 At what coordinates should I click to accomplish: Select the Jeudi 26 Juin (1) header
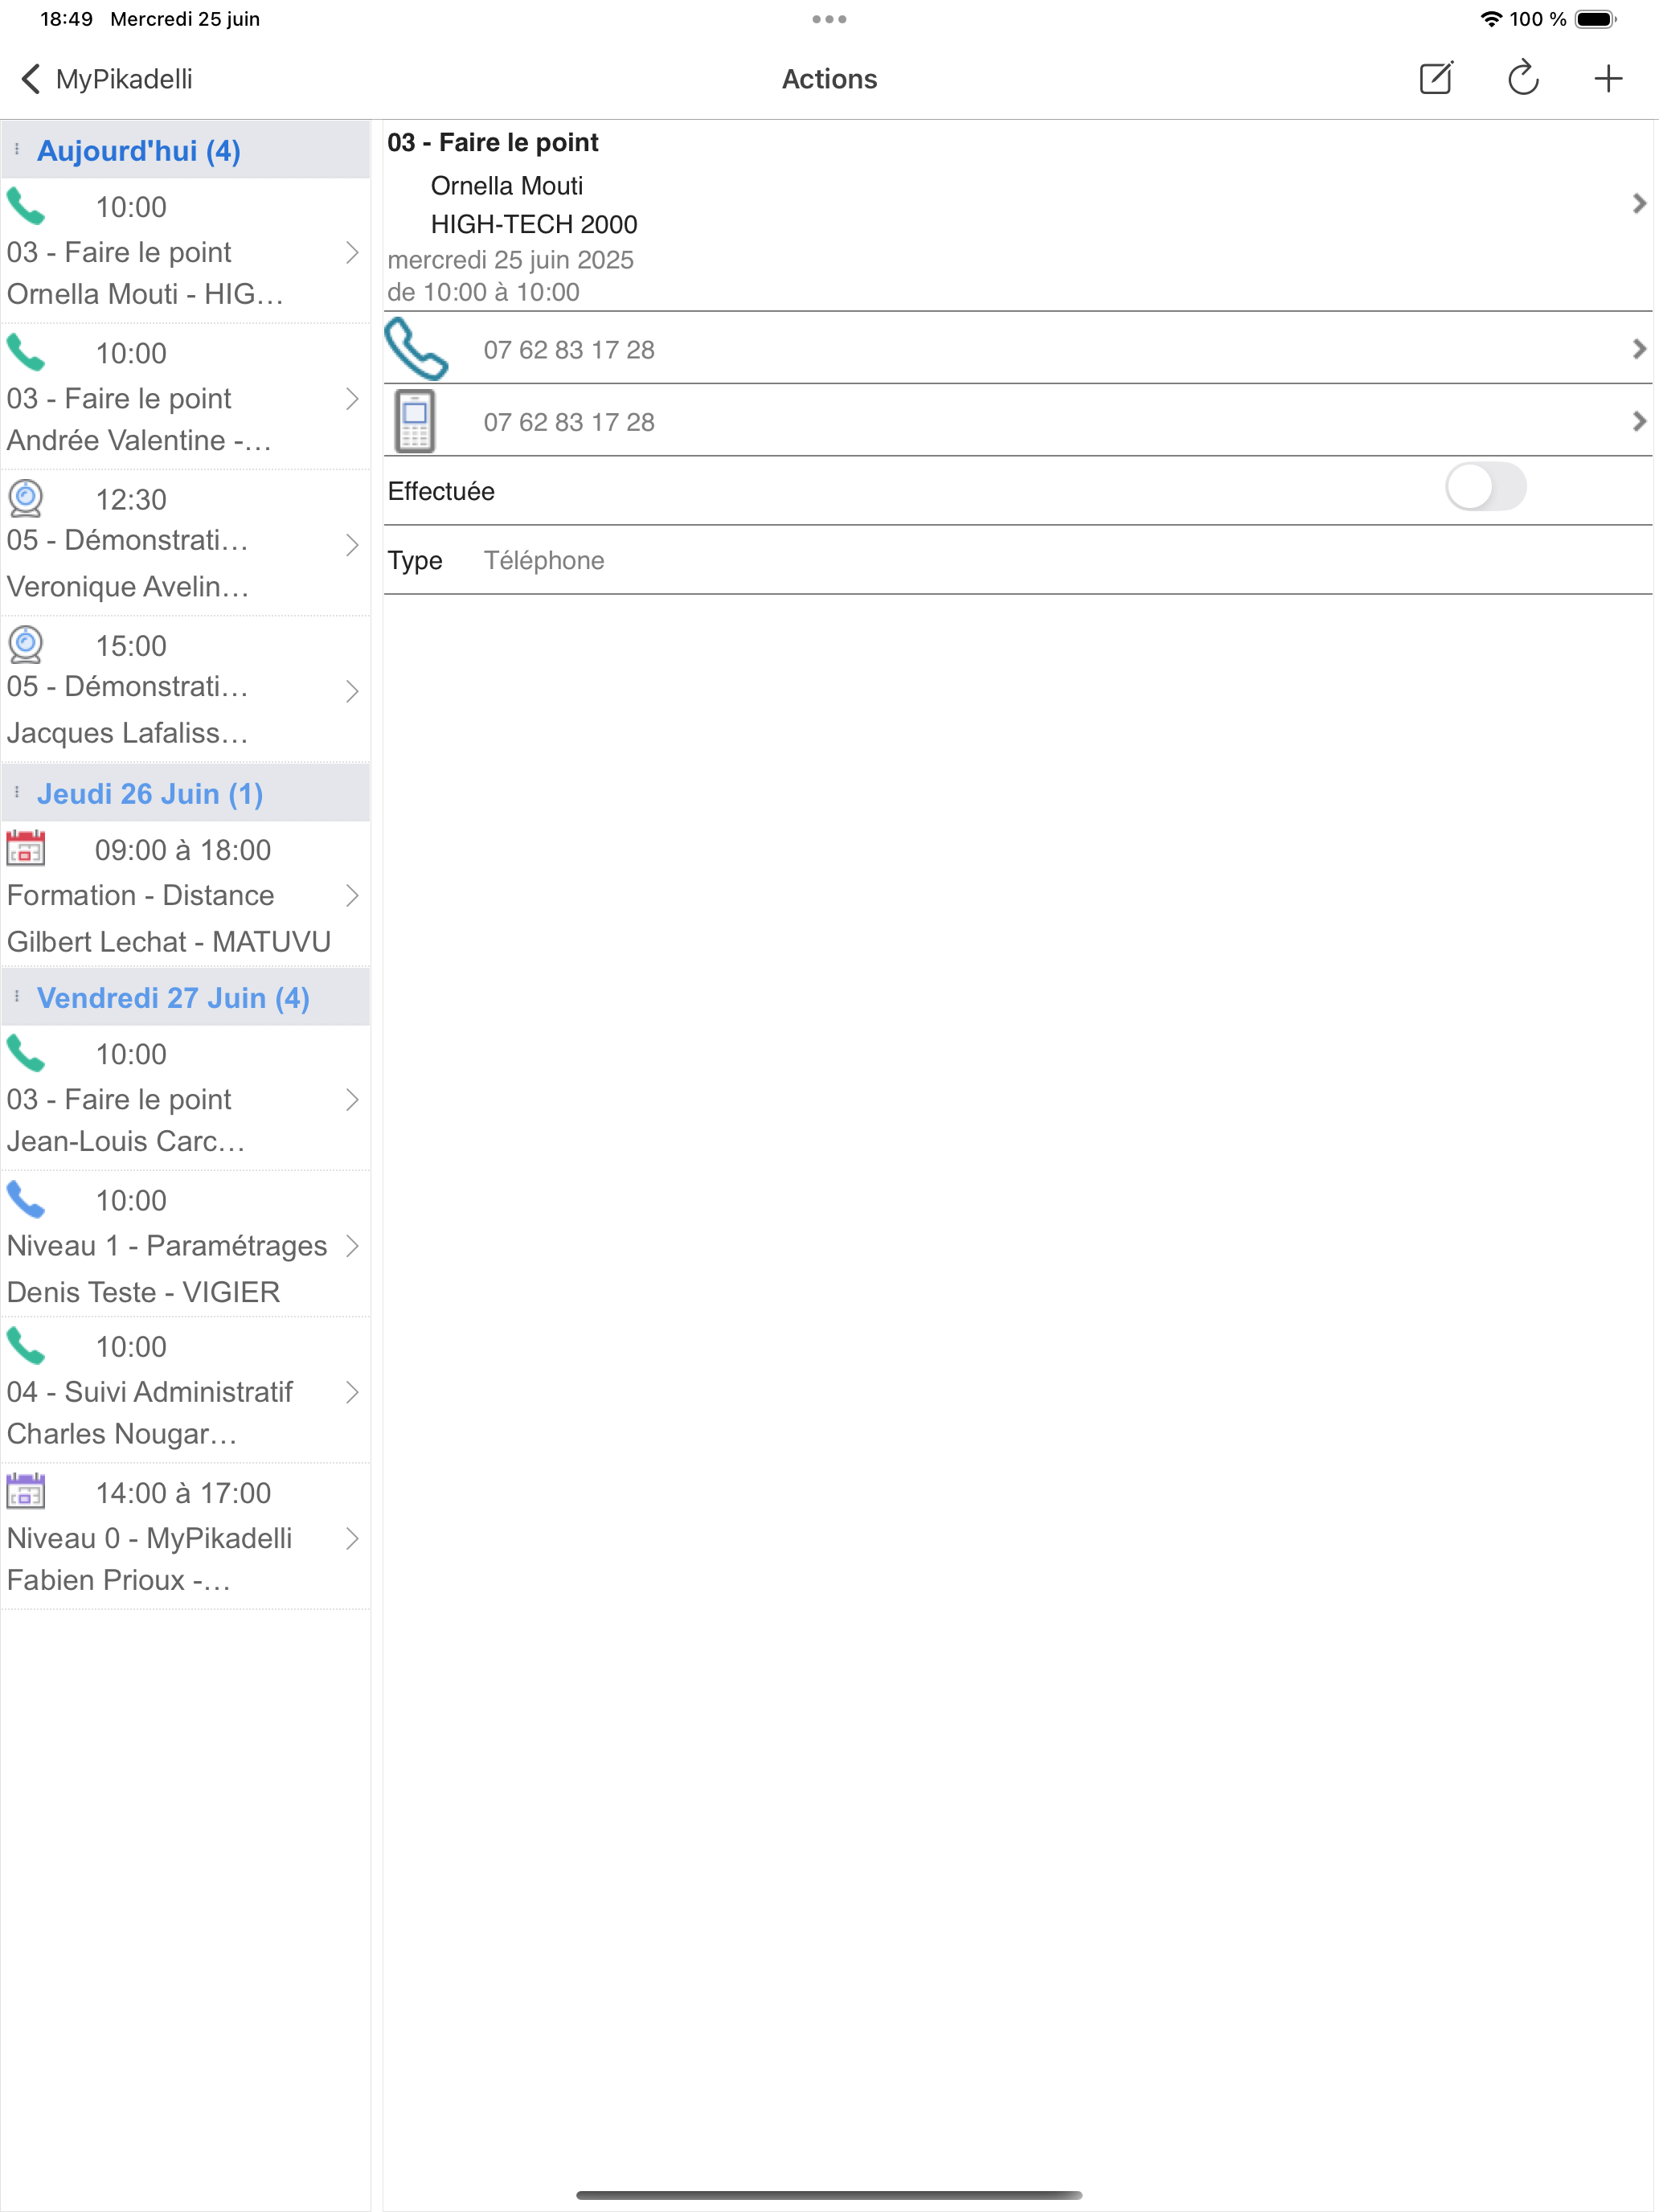186,793
